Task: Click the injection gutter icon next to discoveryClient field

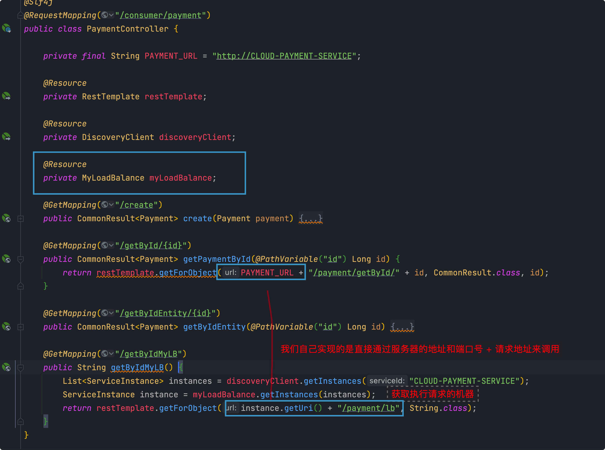Action: coord(7,137)
